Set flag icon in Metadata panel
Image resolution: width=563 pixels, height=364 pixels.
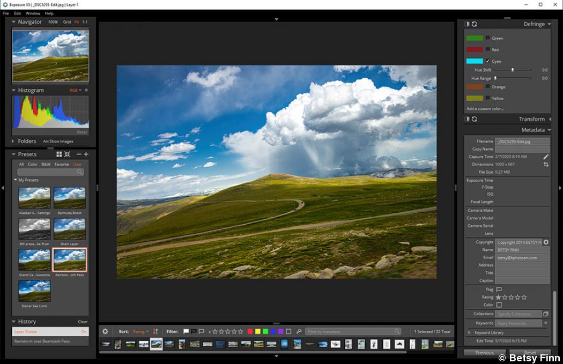tap(499, 289)
